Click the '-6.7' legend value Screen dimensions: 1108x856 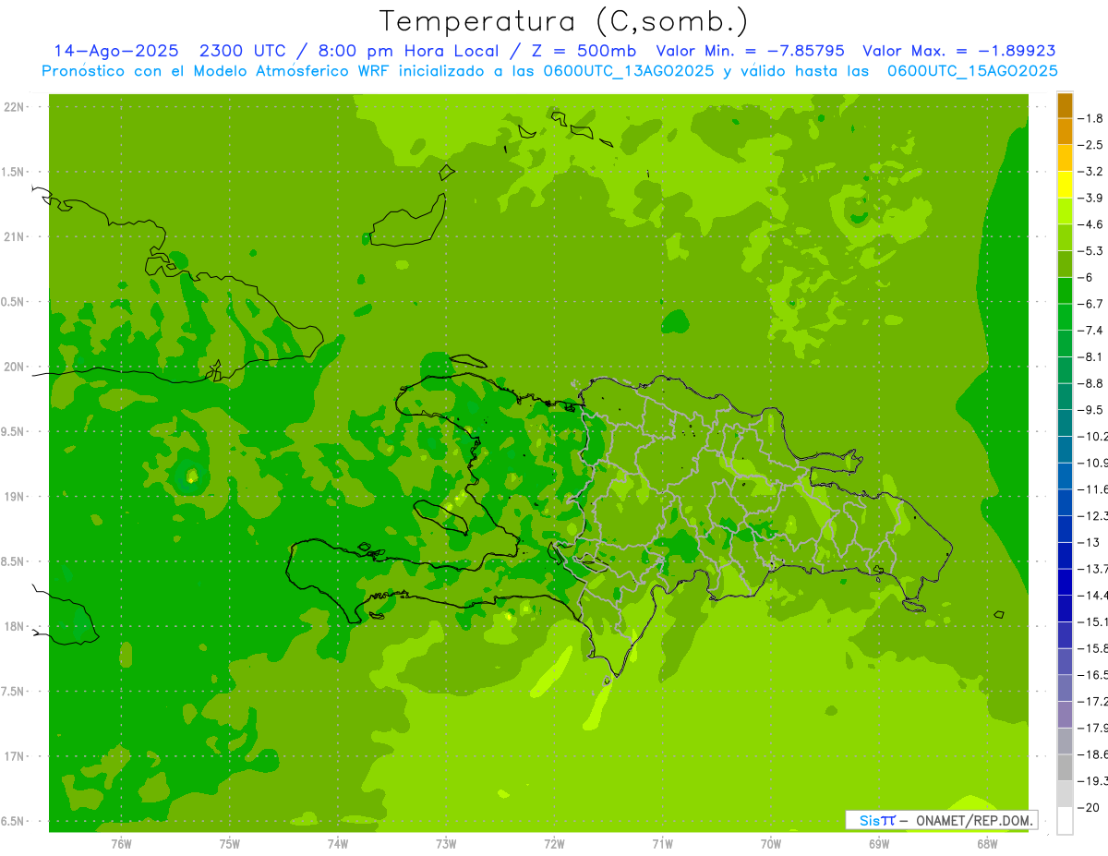(x=1090, y=304)
